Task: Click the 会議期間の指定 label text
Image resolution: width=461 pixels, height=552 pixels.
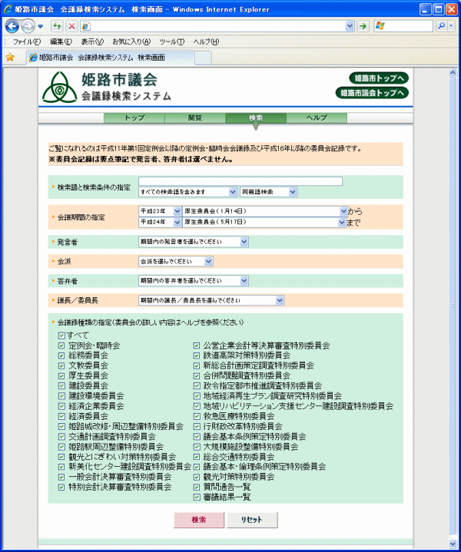Action: coord(81,217)
